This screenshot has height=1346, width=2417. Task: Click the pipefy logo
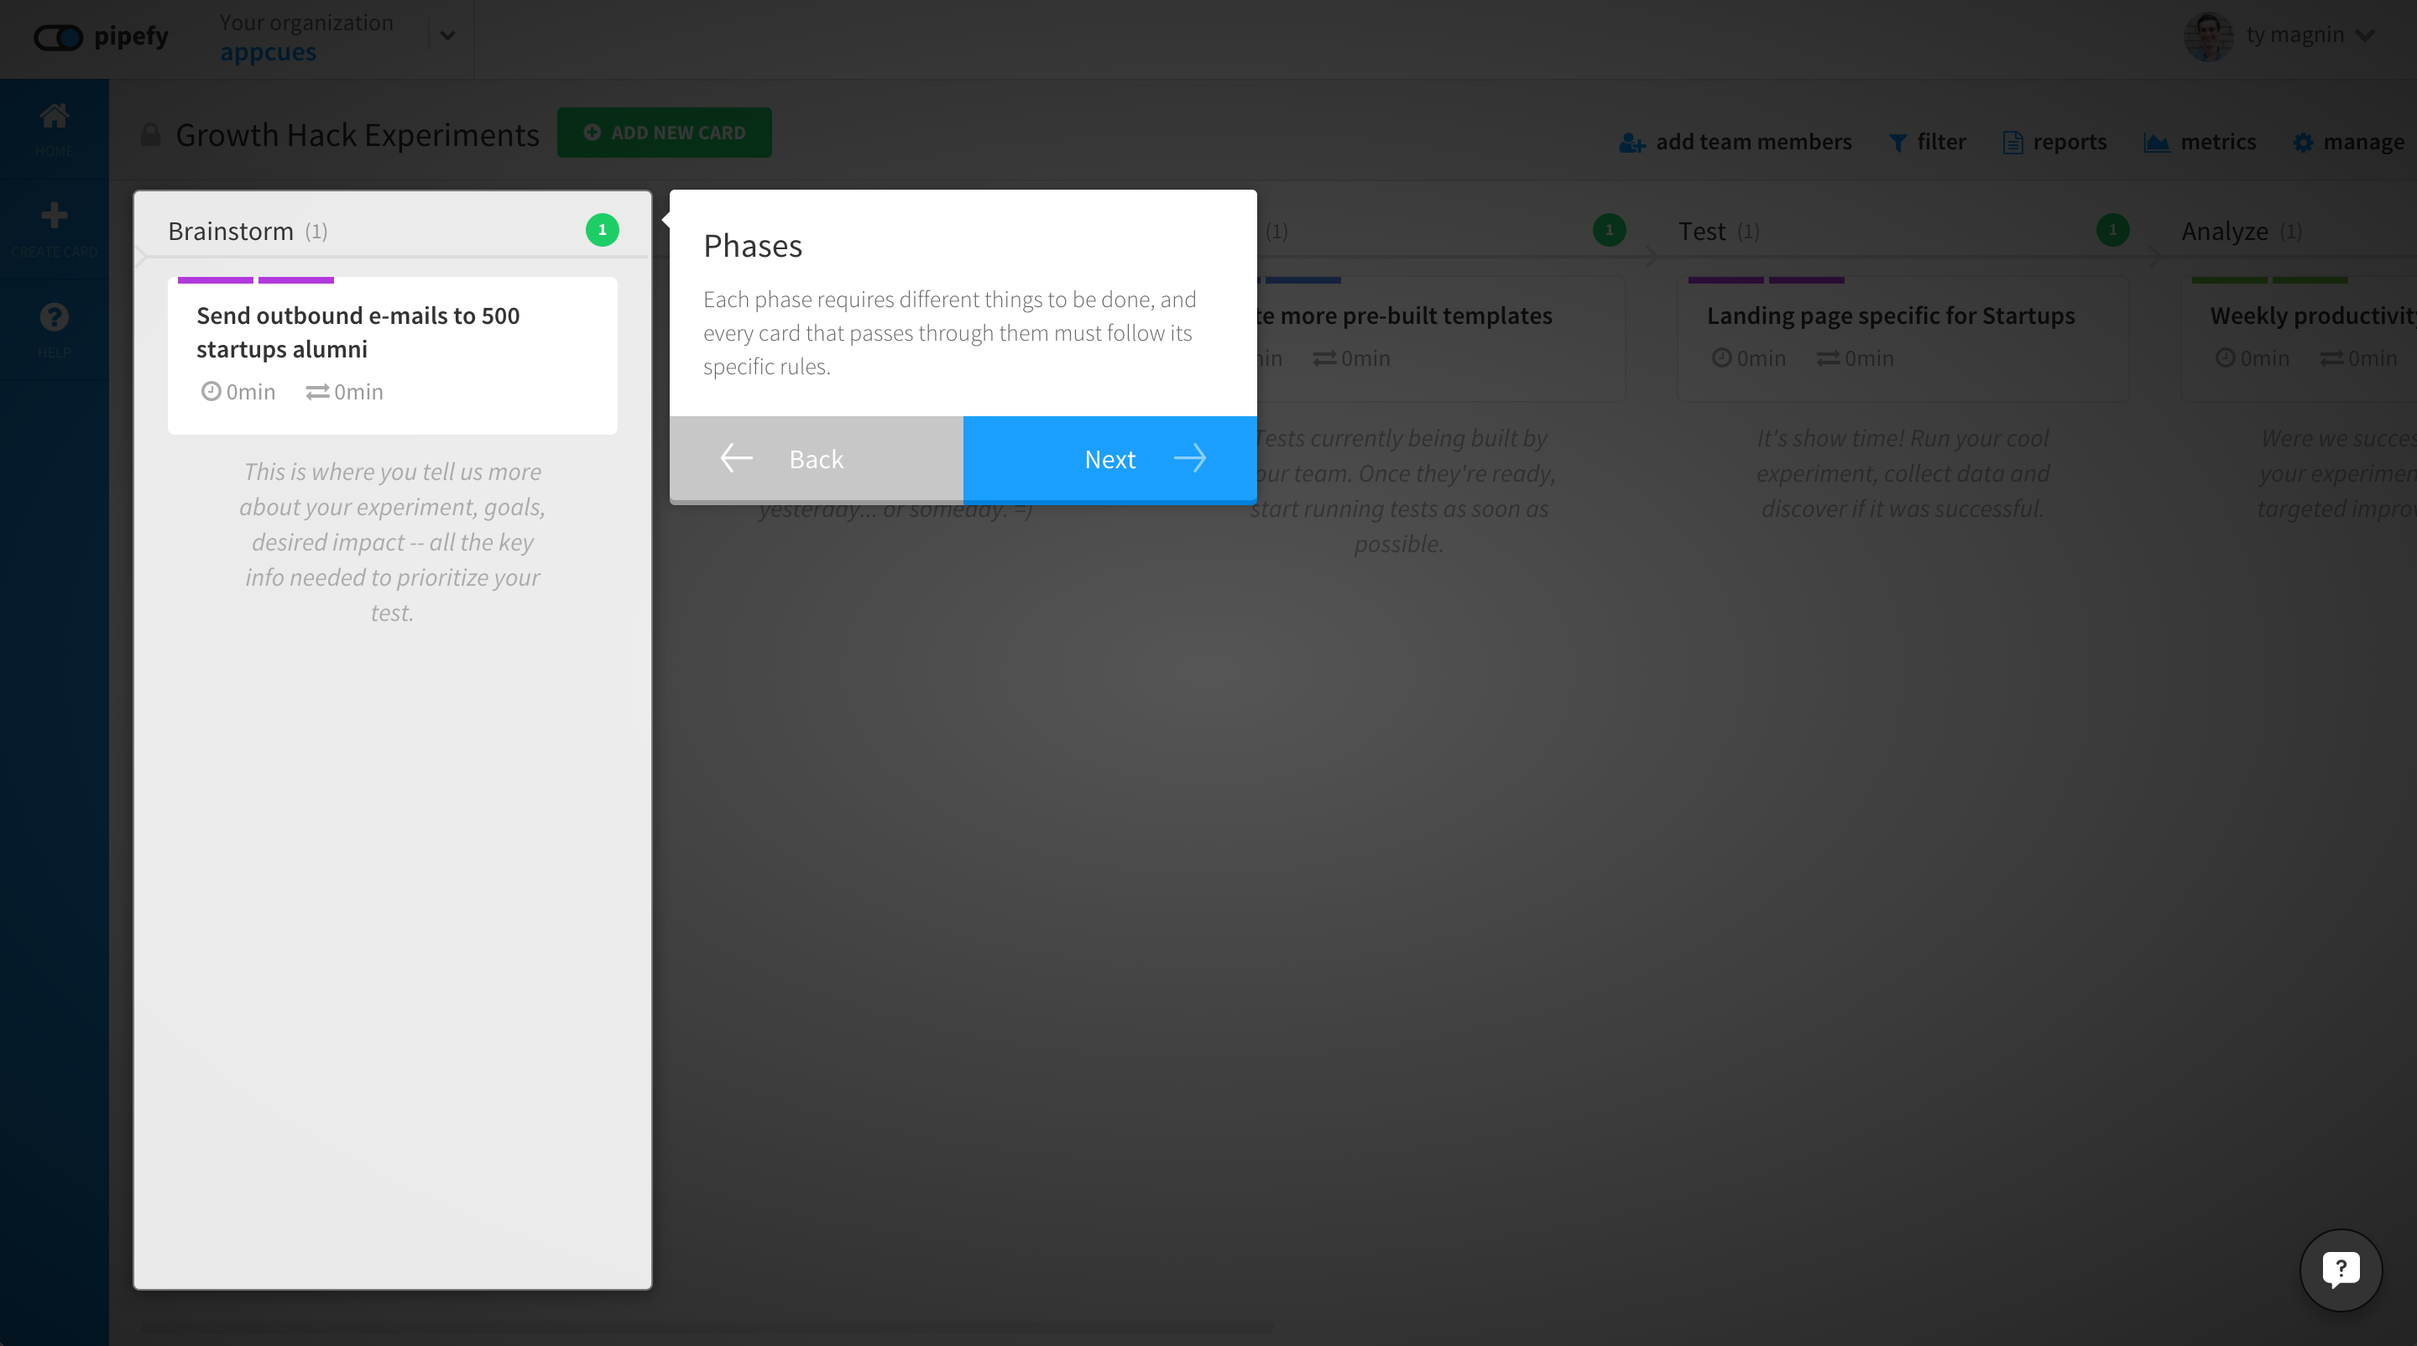click(x=101, y=38)
